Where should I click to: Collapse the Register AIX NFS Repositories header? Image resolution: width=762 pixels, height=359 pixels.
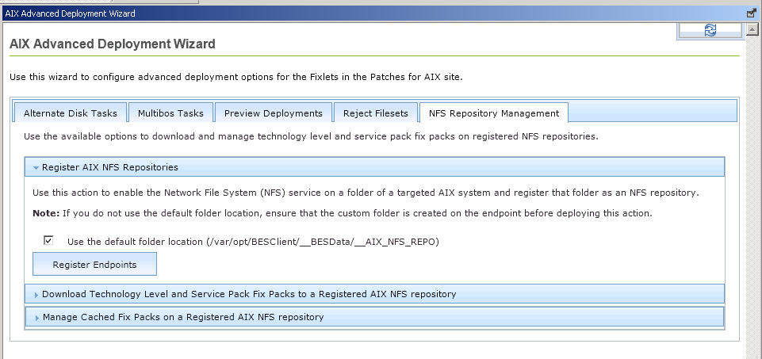coord(110,167)
